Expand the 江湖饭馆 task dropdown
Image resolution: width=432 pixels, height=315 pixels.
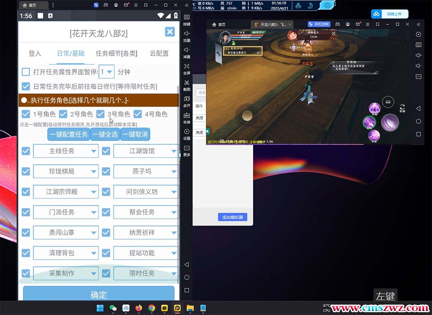[174, 151]
